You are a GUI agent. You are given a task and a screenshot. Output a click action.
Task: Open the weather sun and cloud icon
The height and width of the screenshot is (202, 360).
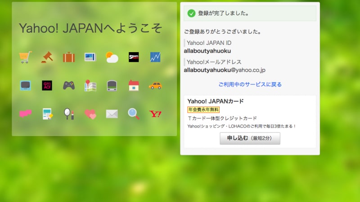pyautogui.click(x=112, y=57)
